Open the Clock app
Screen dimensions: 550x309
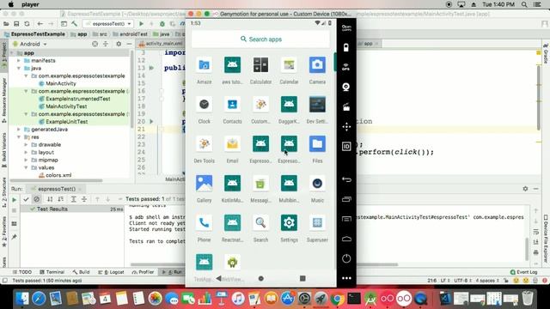pos(205,105)
